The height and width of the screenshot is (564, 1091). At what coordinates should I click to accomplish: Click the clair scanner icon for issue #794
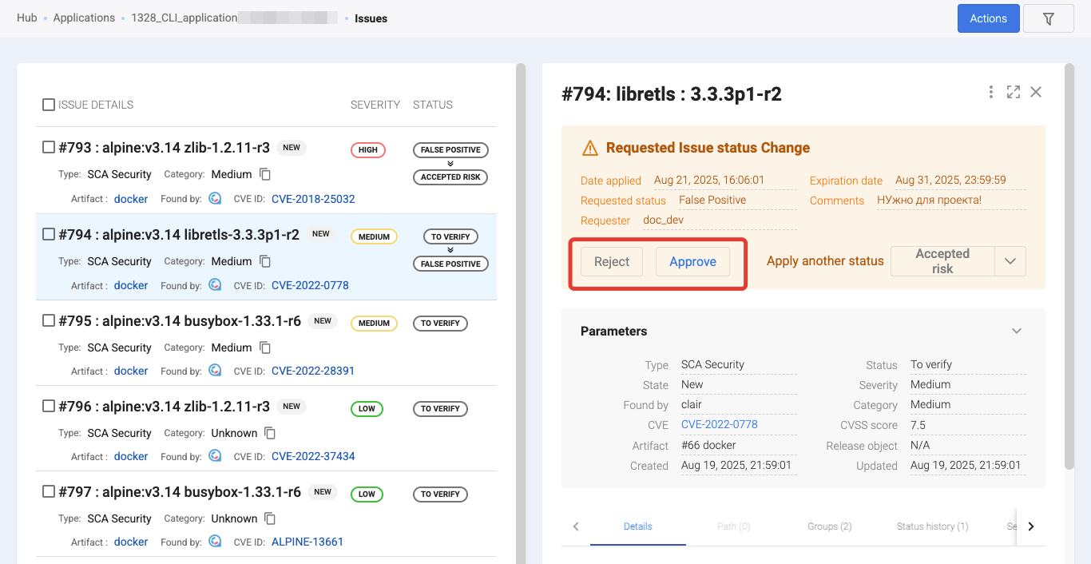[x=215, y=285]
